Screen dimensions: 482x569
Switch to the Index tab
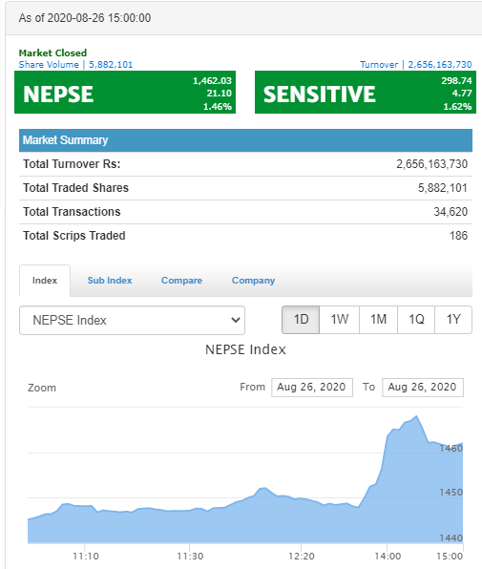tap(45, 281)
